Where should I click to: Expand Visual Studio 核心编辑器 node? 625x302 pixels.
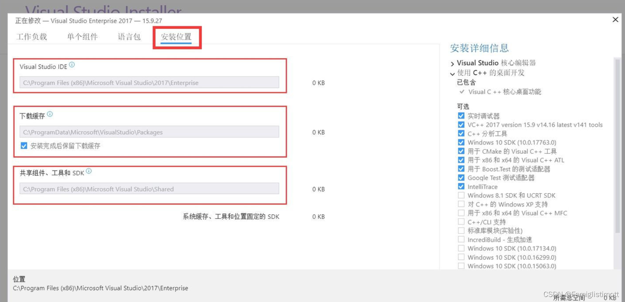[452, 64]
